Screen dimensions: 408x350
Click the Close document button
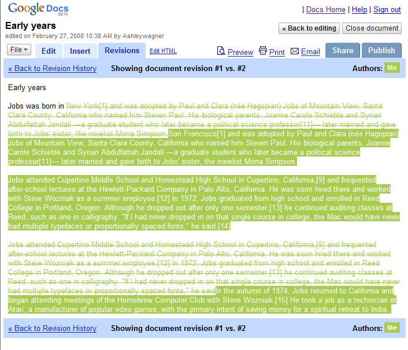coord(372,28)
